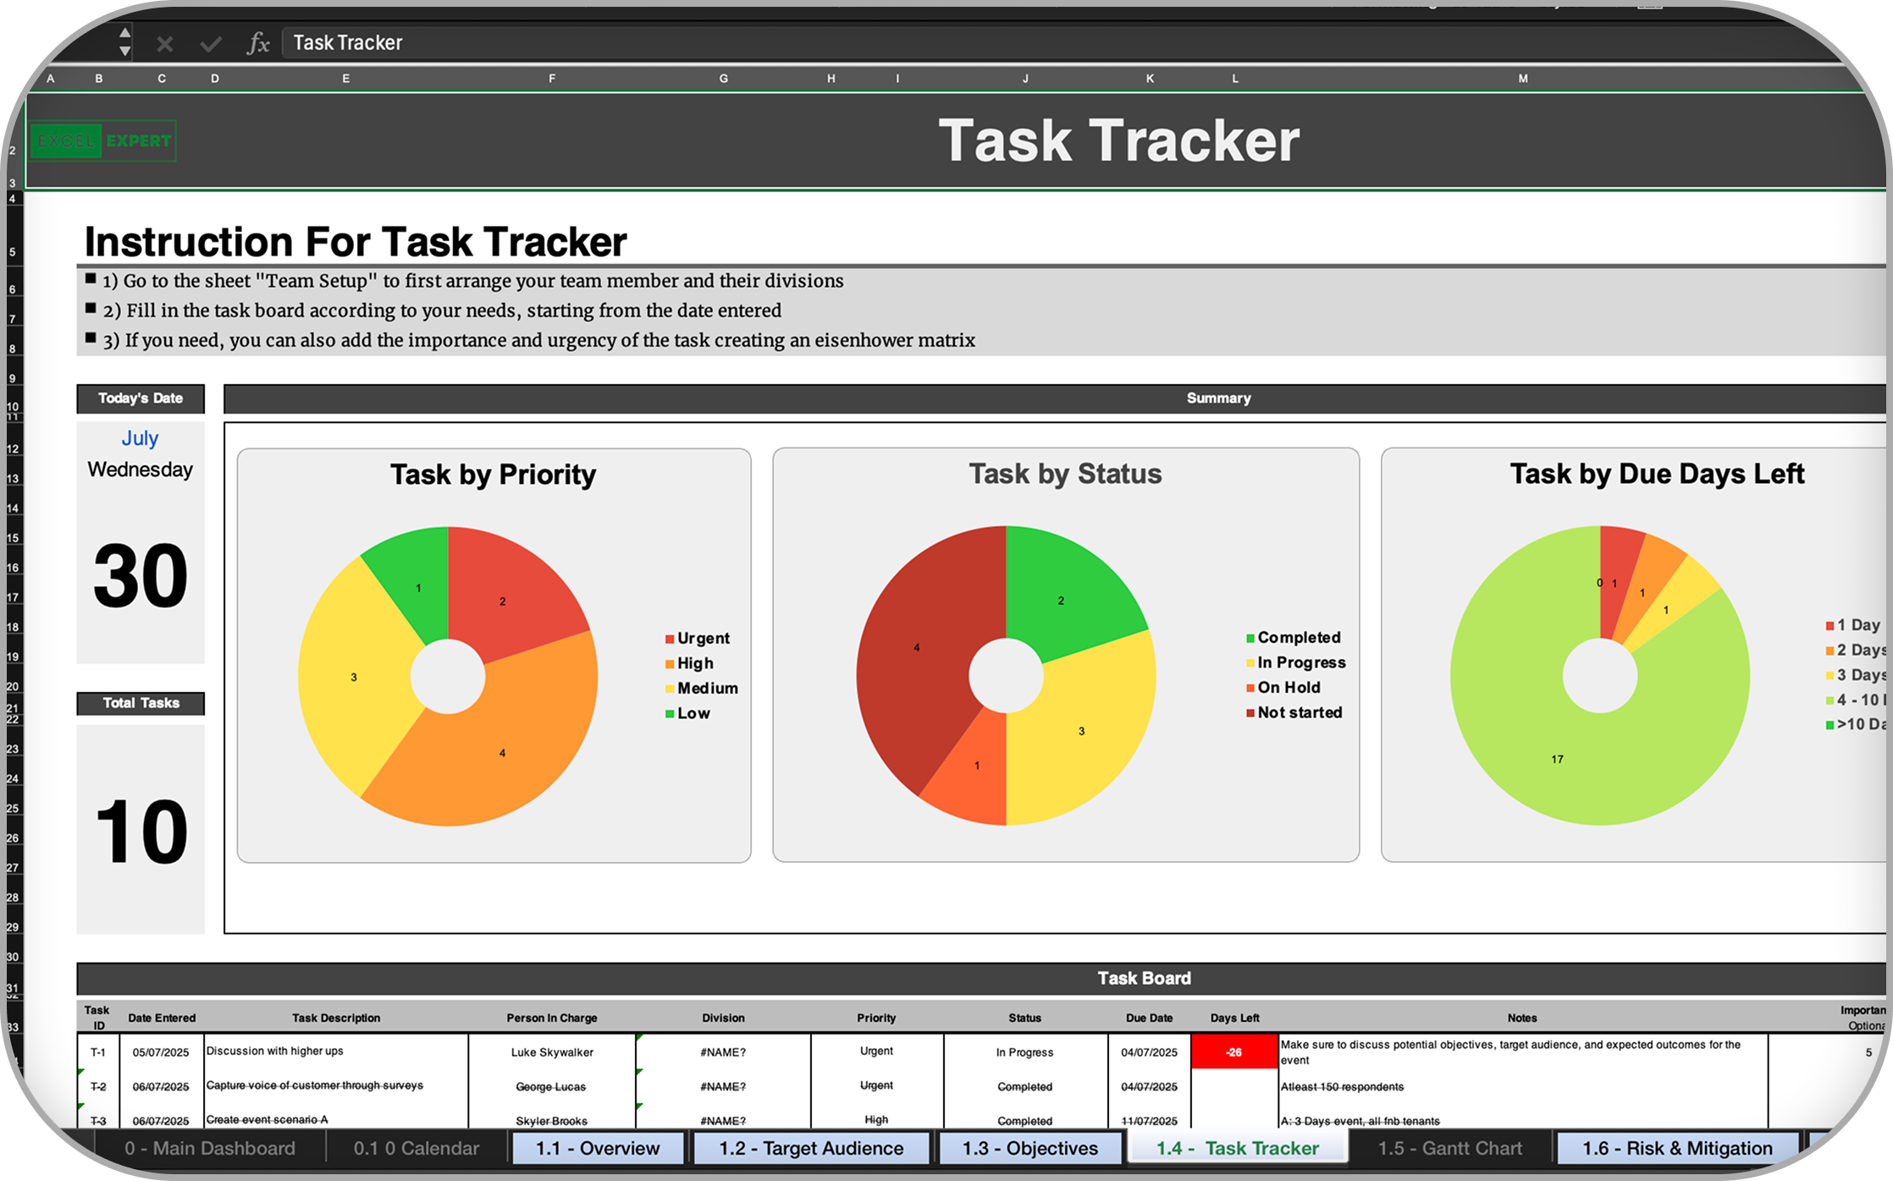This screenshot has width=1893, height=1181.
Task: Select column header E
Action: click(x=345, y=79)
